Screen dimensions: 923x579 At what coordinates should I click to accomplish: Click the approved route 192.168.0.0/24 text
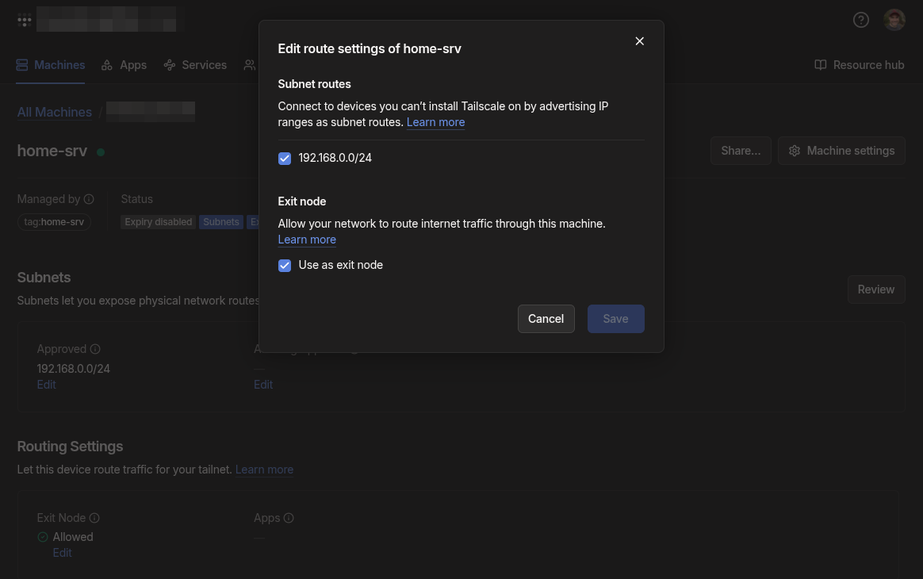[x=74, y=369]
